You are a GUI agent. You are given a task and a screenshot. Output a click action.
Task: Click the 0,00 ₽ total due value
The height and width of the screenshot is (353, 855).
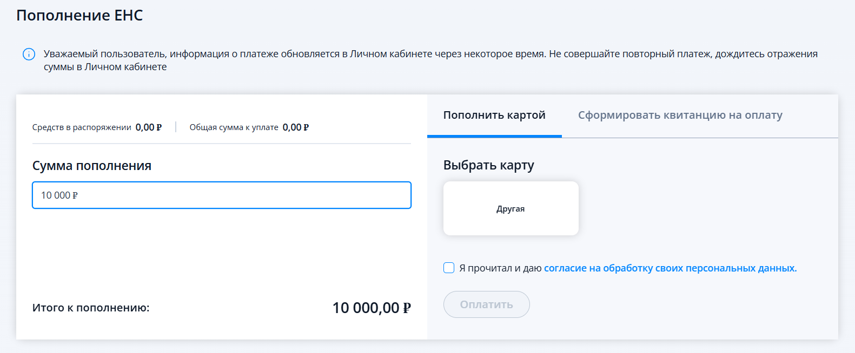pos(295,127)
